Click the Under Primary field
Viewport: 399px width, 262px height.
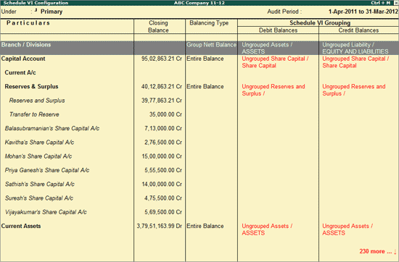click(52, 12)
